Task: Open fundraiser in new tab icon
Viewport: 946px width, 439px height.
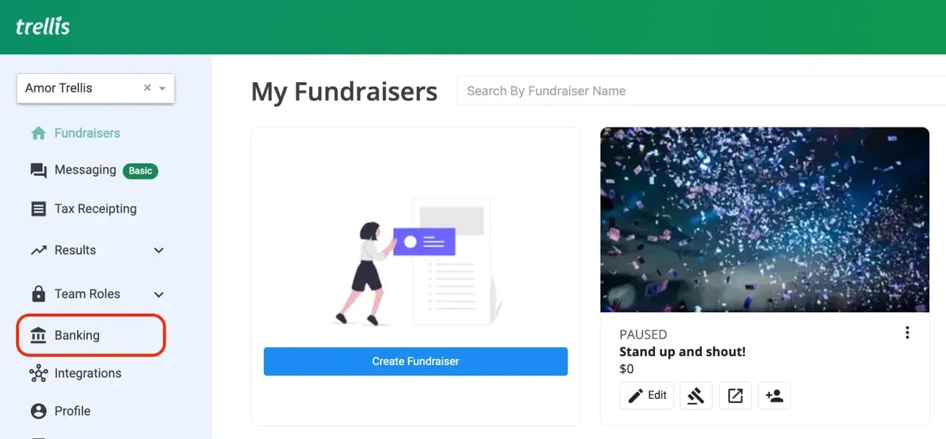Action: coord(735,396)
